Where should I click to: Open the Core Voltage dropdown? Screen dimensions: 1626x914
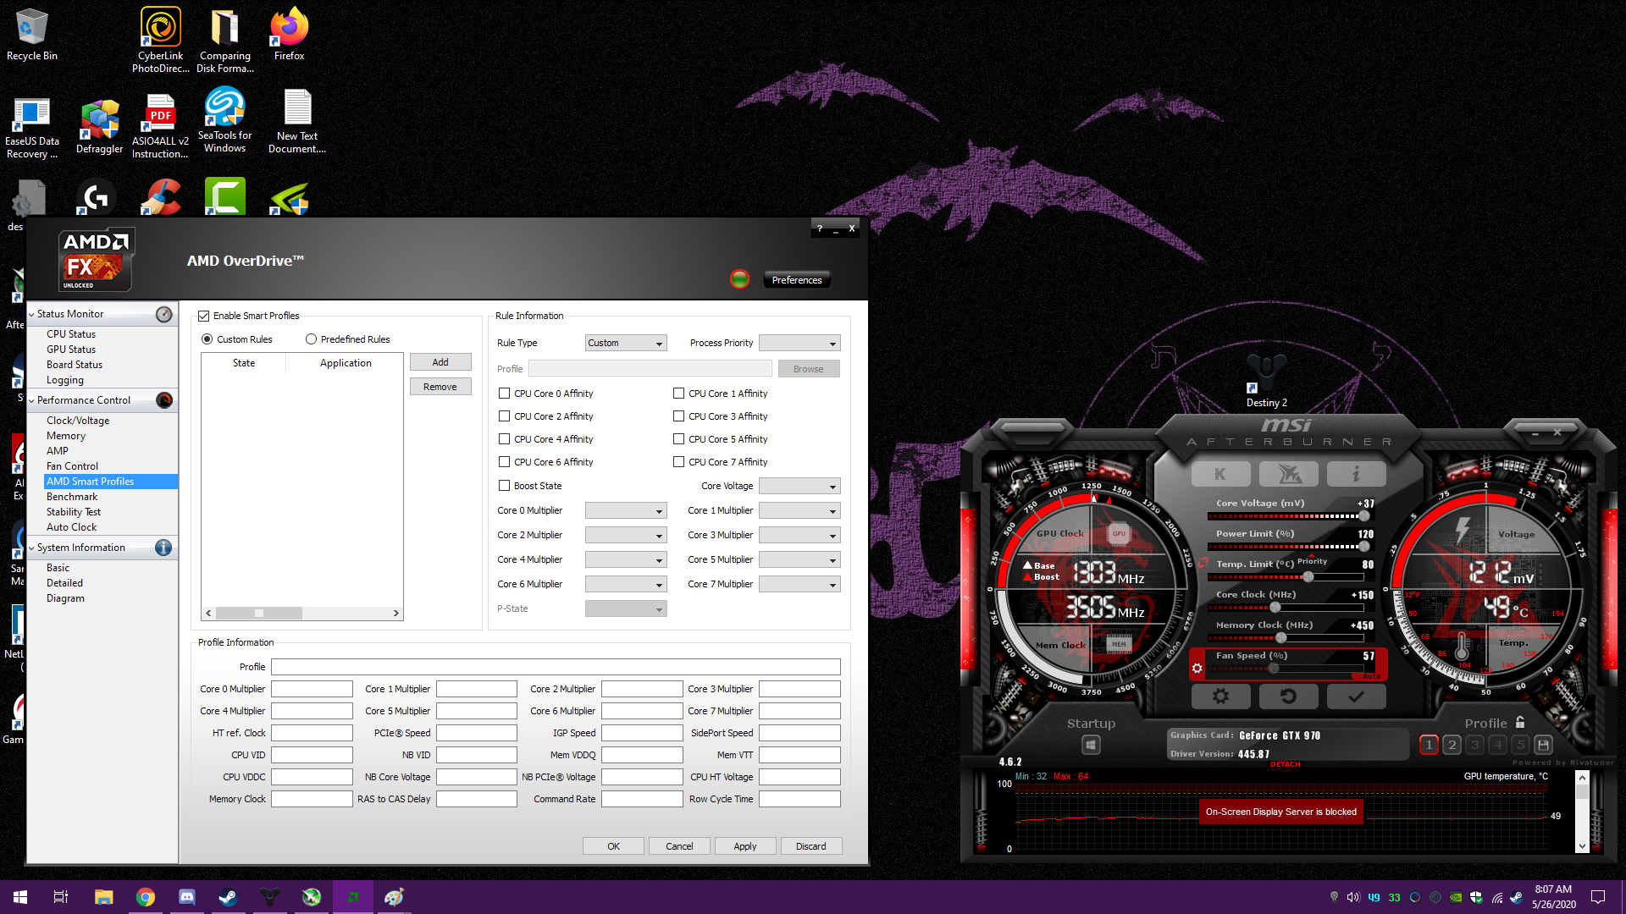click(x=799, y=486)
